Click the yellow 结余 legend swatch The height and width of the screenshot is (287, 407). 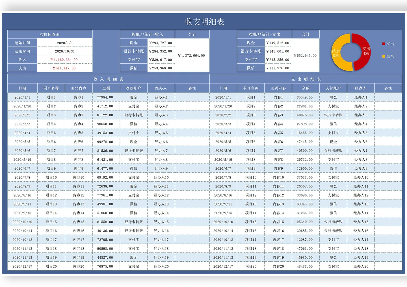click(x=384, y=56)
